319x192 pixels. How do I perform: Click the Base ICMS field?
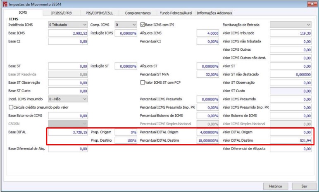click(68, 33)
